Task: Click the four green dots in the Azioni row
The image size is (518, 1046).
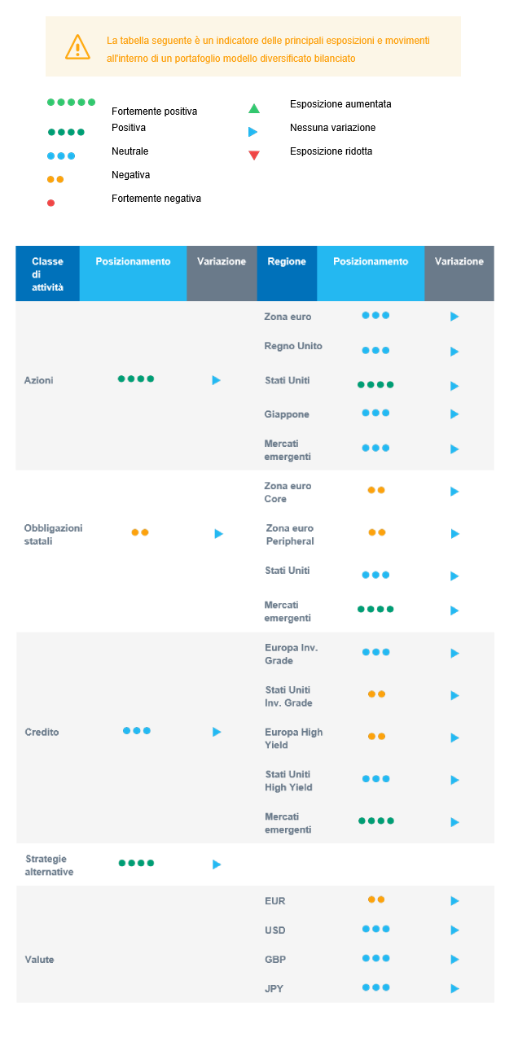Action: [136, 379]
